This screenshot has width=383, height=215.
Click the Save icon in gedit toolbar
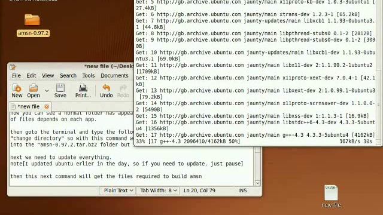click(x=60, y=91)
